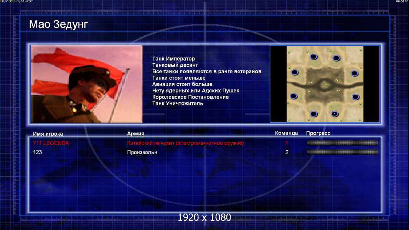Click the Армия column header
The height and width of the screenshot is (230, 409).
click(x=136, y=133)
